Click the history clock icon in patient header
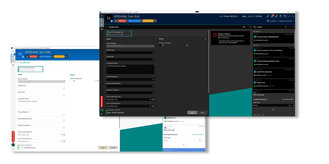Viewport: 329px width, 164px height. 285,16
